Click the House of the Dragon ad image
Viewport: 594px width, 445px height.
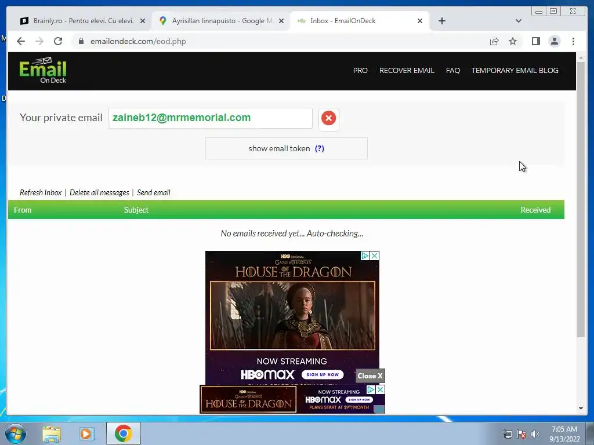coord(292,315)
